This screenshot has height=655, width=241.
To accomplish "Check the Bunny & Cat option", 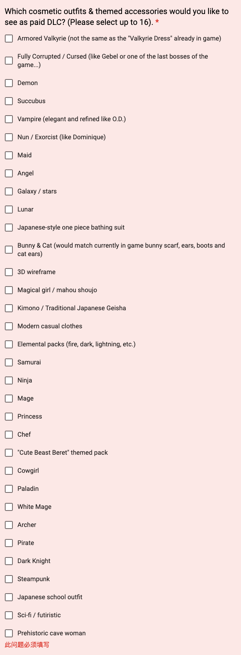I will click(x=9, y=250).
